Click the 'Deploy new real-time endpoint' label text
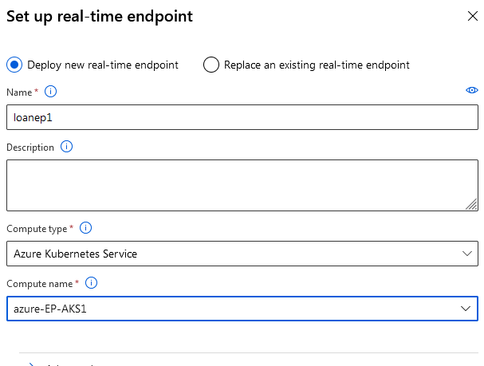 (103, 65)
